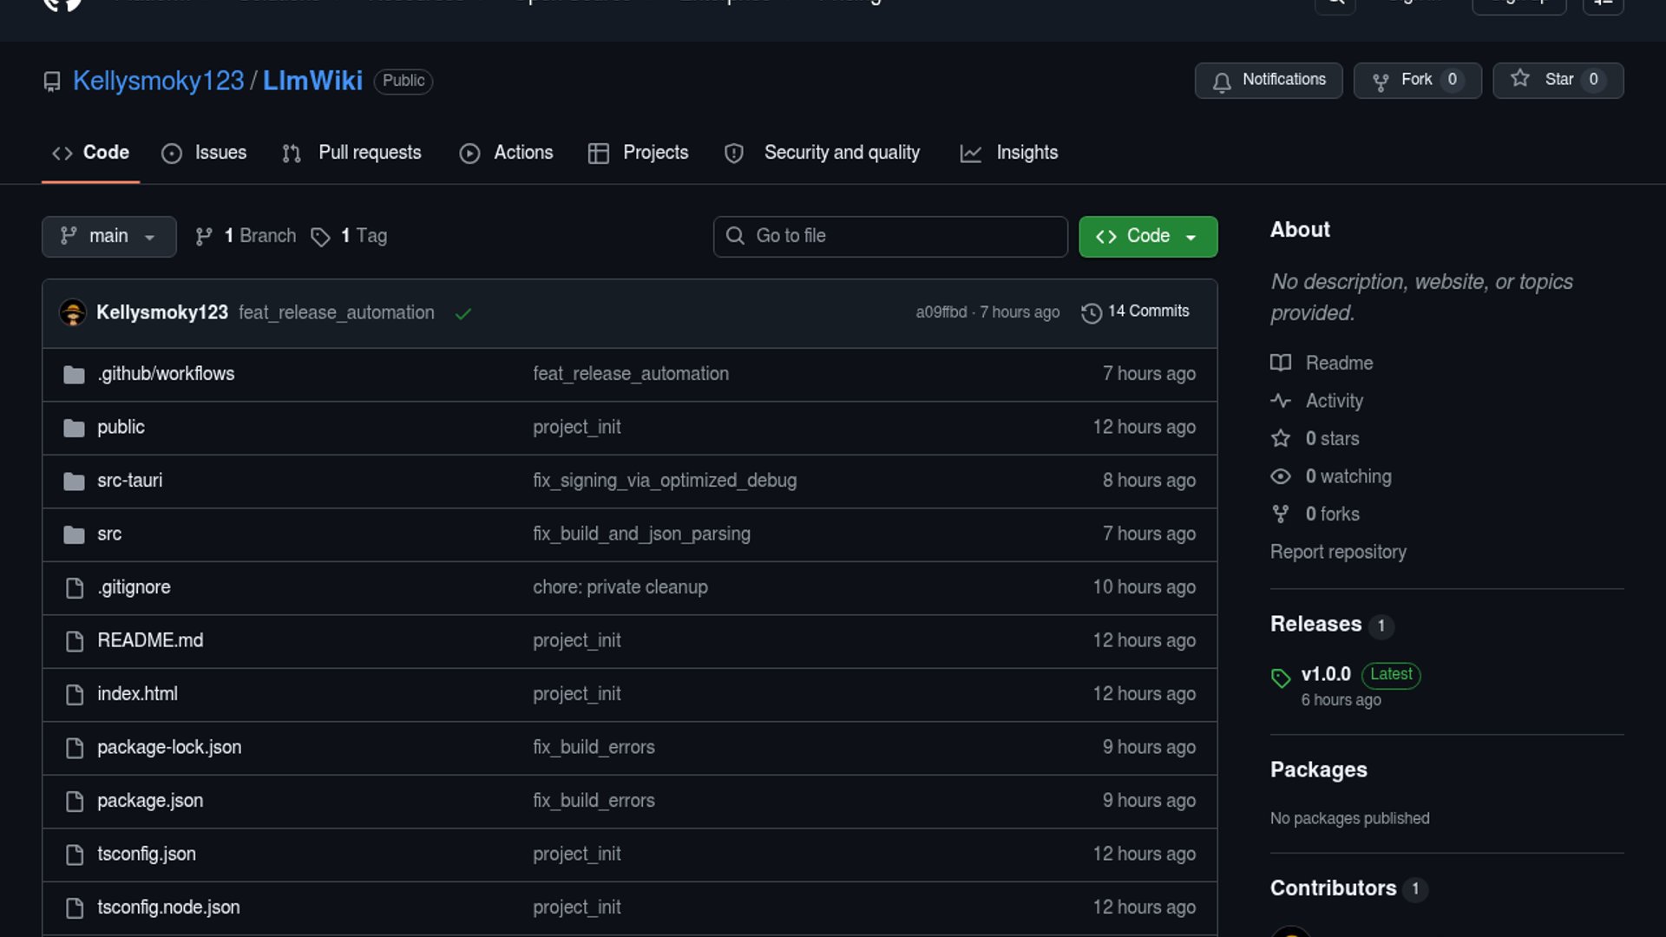Open the Insights tab
Image resolution: width=1666 pixels, height=937 pixels.
[1009, 153]
